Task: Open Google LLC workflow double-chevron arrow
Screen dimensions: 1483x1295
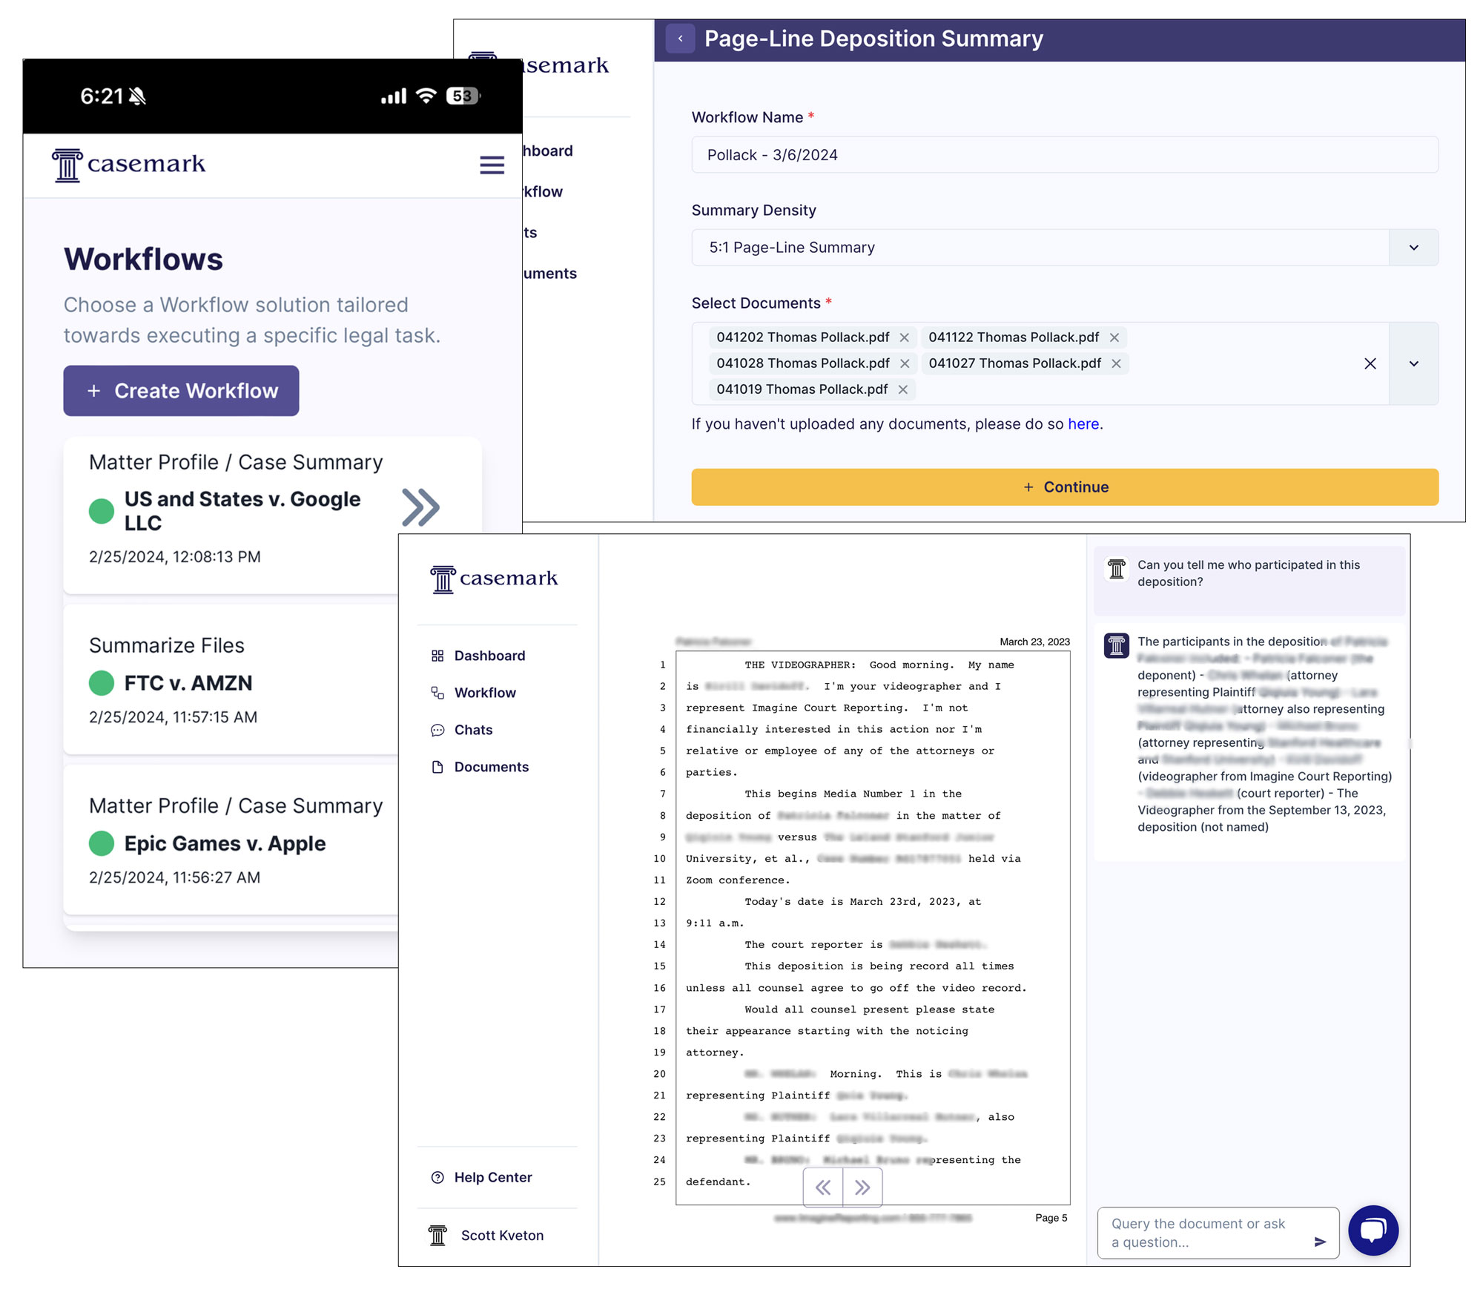Action: [x=420, y=508]
